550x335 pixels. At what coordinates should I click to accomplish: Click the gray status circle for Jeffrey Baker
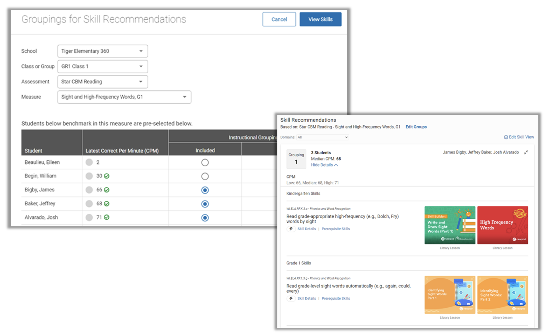tap(89, 203)
